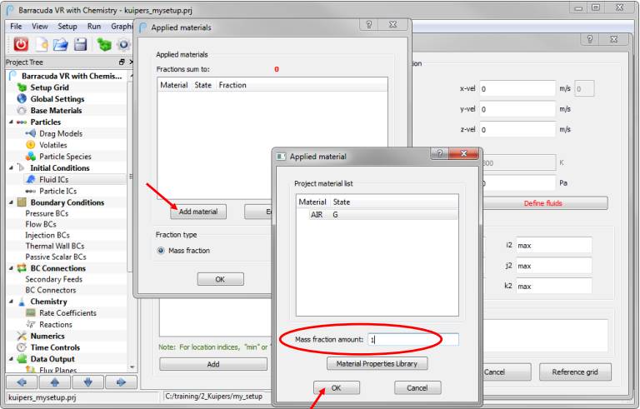640x409 pixels.
Task: Click the Define fluids button
Action: click(543, 203)
